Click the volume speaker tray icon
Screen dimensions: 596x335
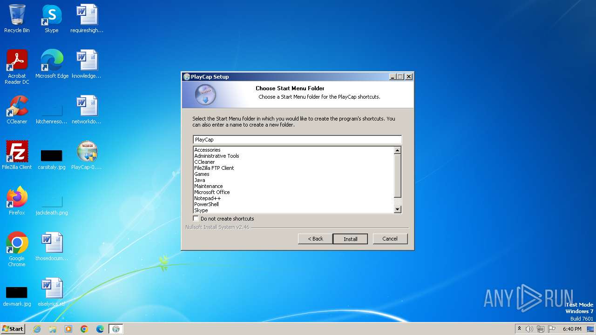pos(529,329)
